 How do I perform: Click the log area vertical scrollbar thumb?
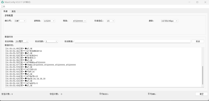pyautogui.click(x=203, y=75)
